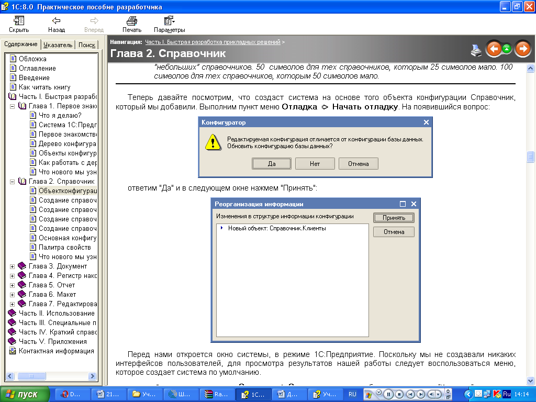Click the Контактная информация icon

click(x=13, y=351)
